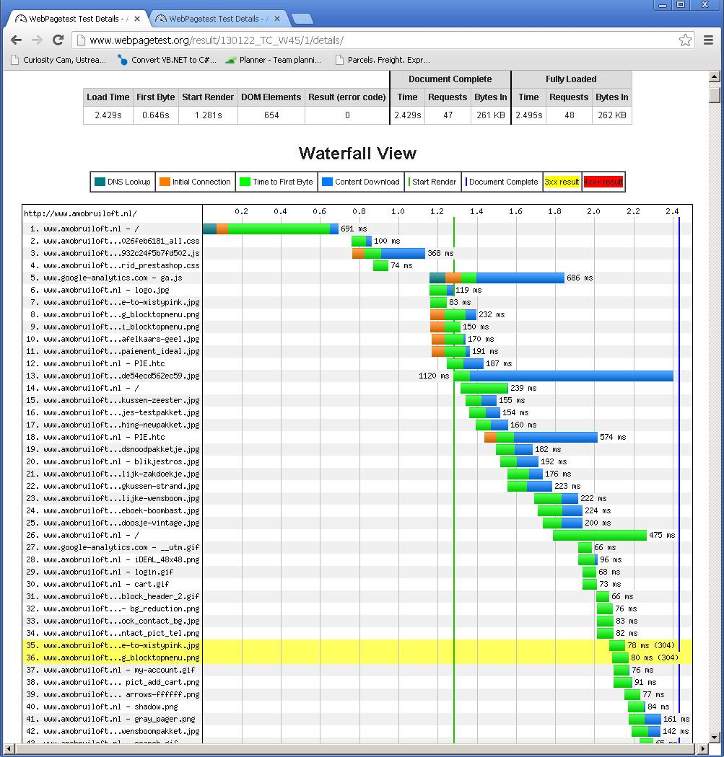Image resolution: width=724 pixels, height=757 pixels.
Task: Reload the page with refresh icon
Action: click(x=58, y=40)
